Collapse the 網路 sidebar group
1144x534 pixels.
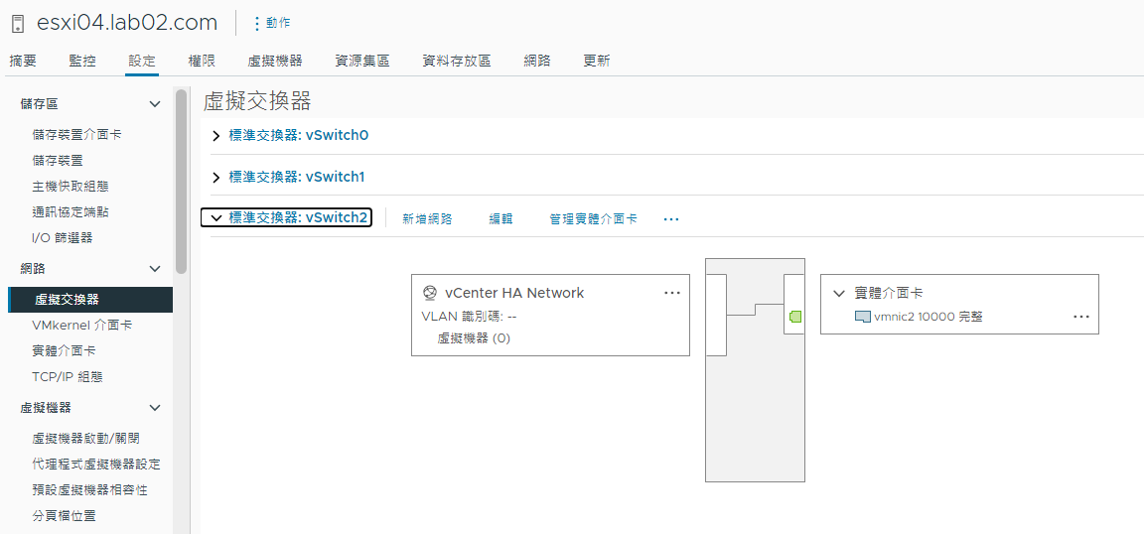tap(155, 269)
